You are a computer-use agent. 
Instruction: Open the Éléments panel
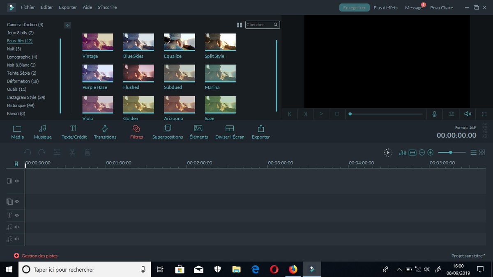click(198, 131)
